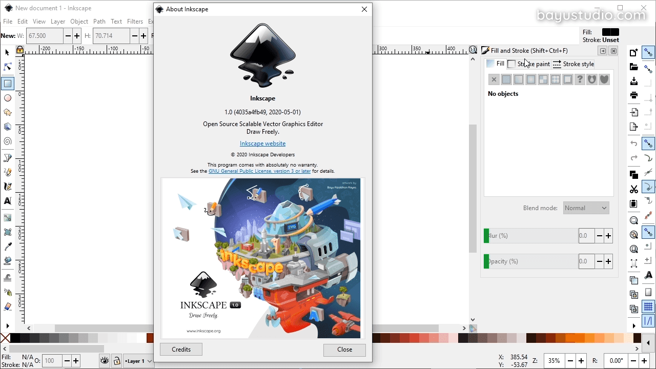This screenshot has width=656, height=369.
Task: Select the Ellipse tool
Action: point(7,98)
